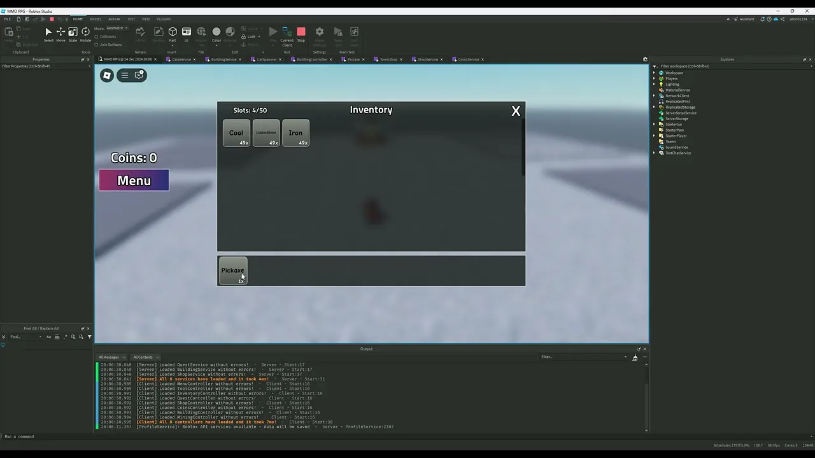815x458 pixels.
Task: Expand the StarterGui node
Action: coord(655,124)
